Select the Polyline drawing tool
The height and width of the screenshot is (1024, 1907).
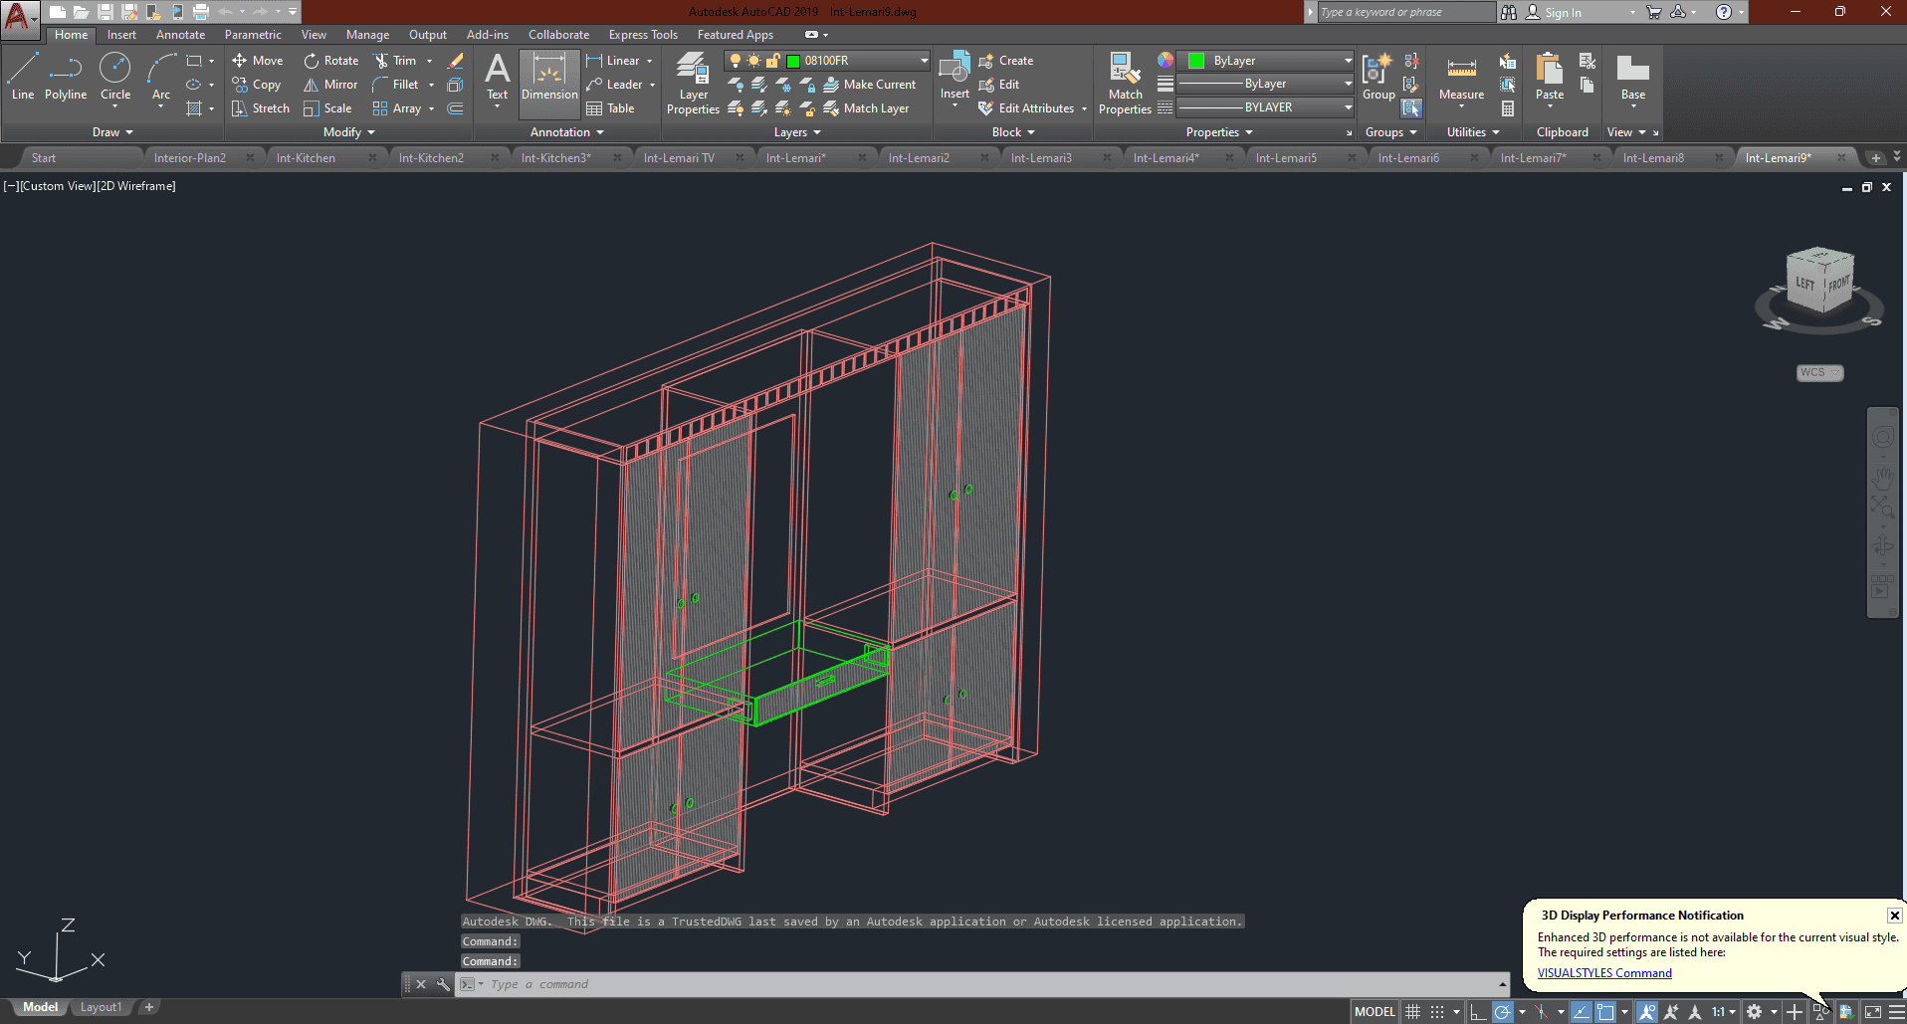(x=65, y=78)
